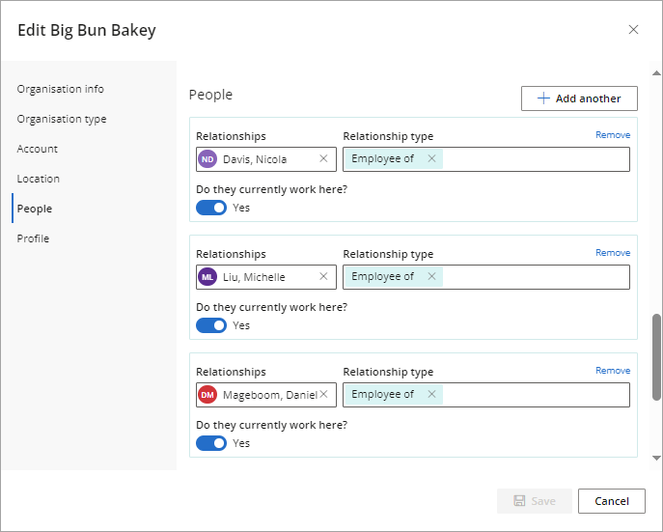Click the DM avatar for Mageboom, Daniel
Screen dimensions: 663x532
207,395
